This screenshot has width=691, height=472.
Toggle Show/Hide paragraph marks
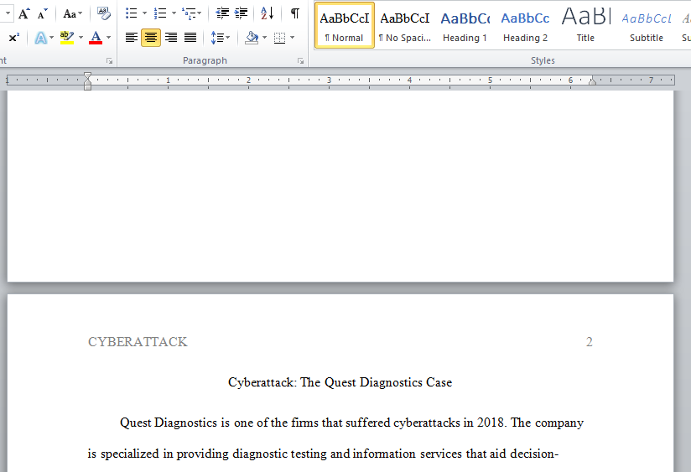pyautogui.click(x=295, y=13)
